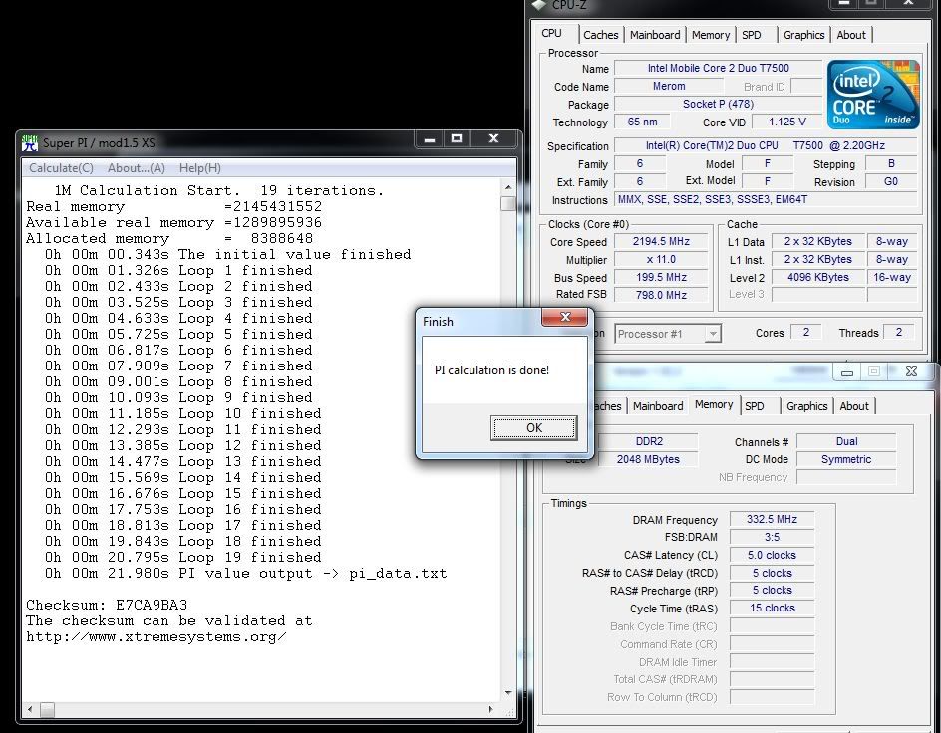The image size is (941, 733).
Task: Click the Code Name value 'Merom'
Action: coord(669,87)
